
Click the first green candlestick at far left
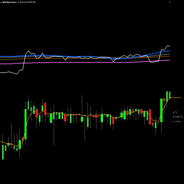pyautogui.click(x=3, y=152)
